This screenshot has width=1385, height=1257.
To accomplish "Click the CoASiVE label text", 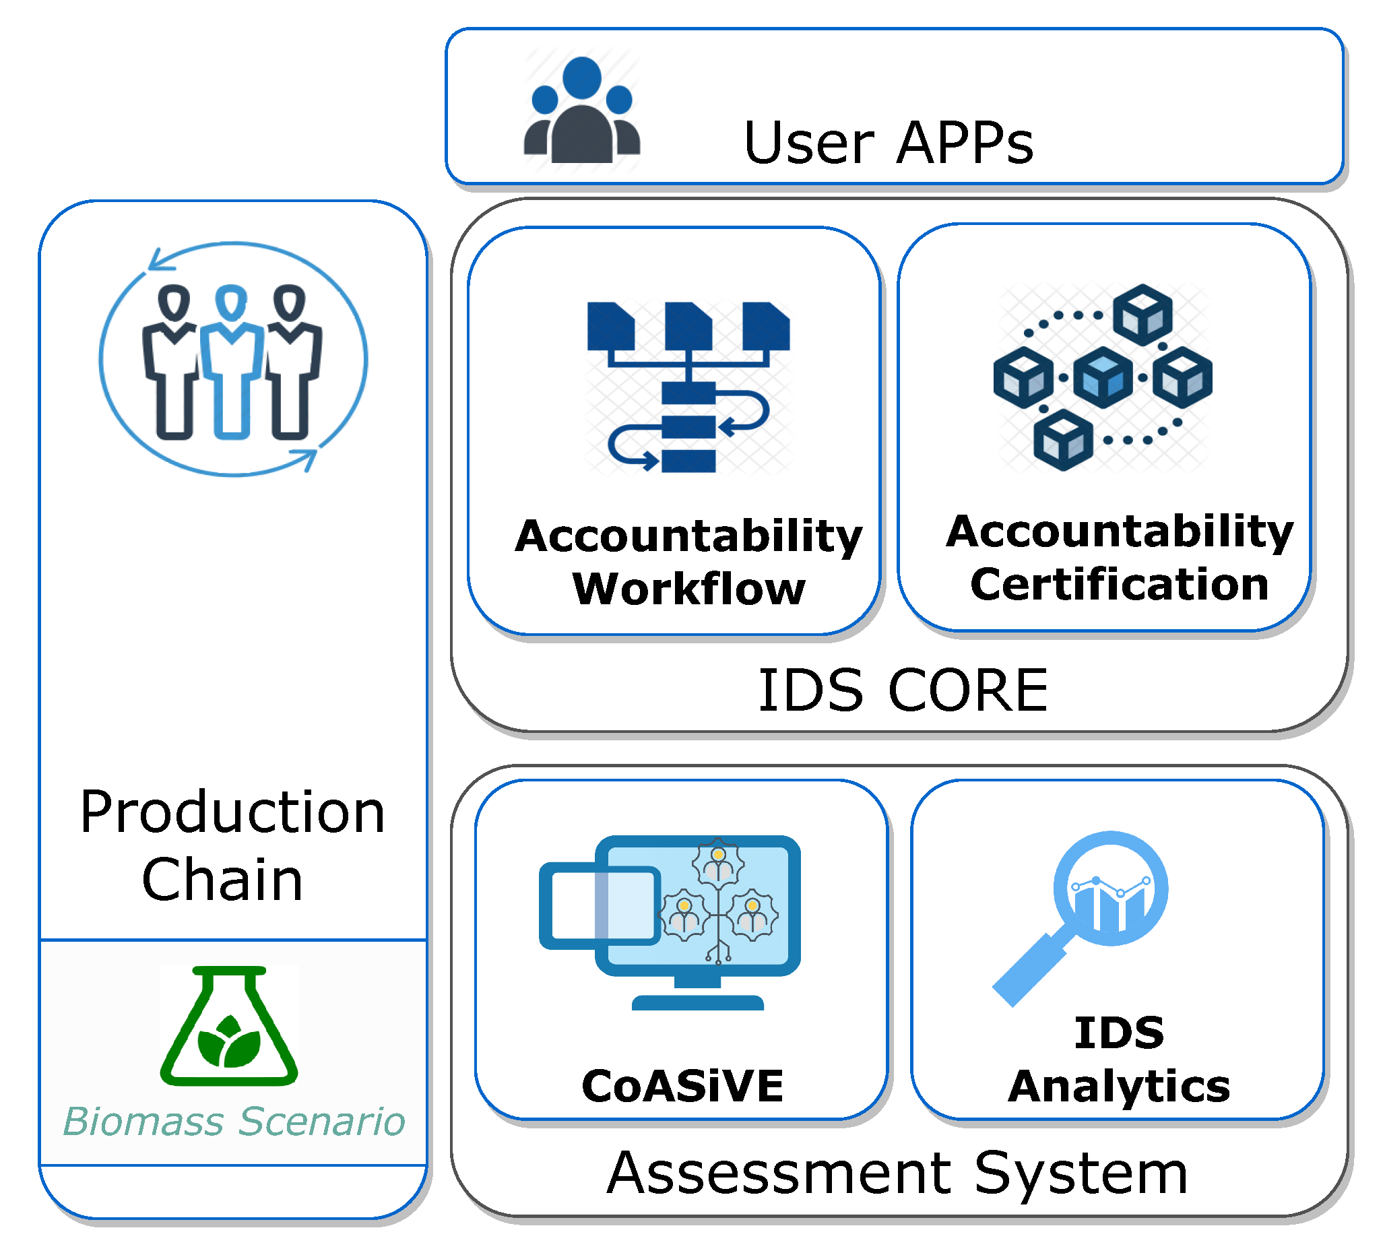I will click(x=682, y=1086).
